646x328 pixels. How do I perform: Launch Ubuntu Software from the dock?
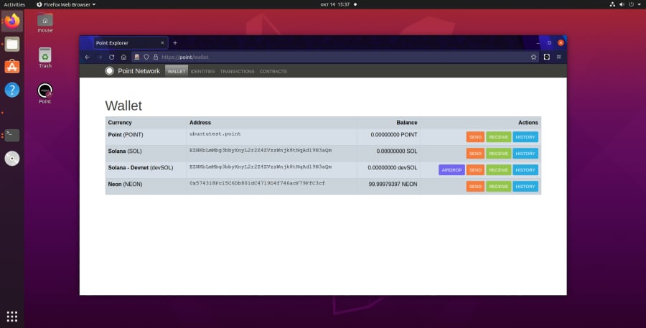pos(12,66)
